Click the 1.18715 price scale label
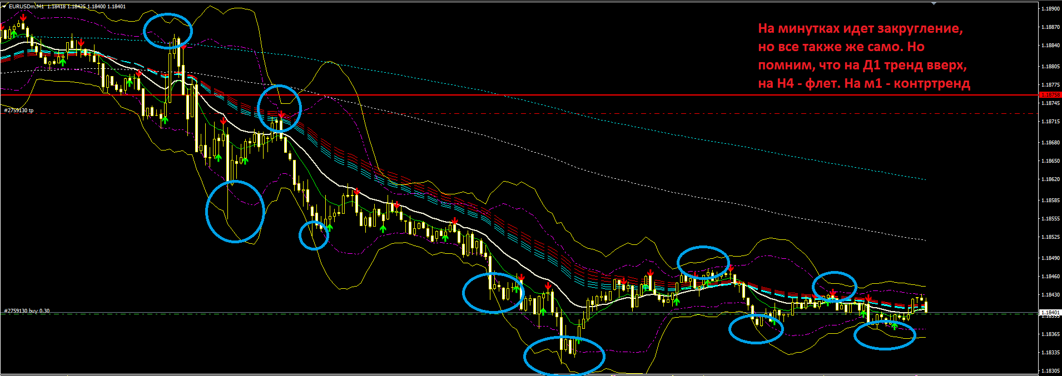 coord(1050,122)
